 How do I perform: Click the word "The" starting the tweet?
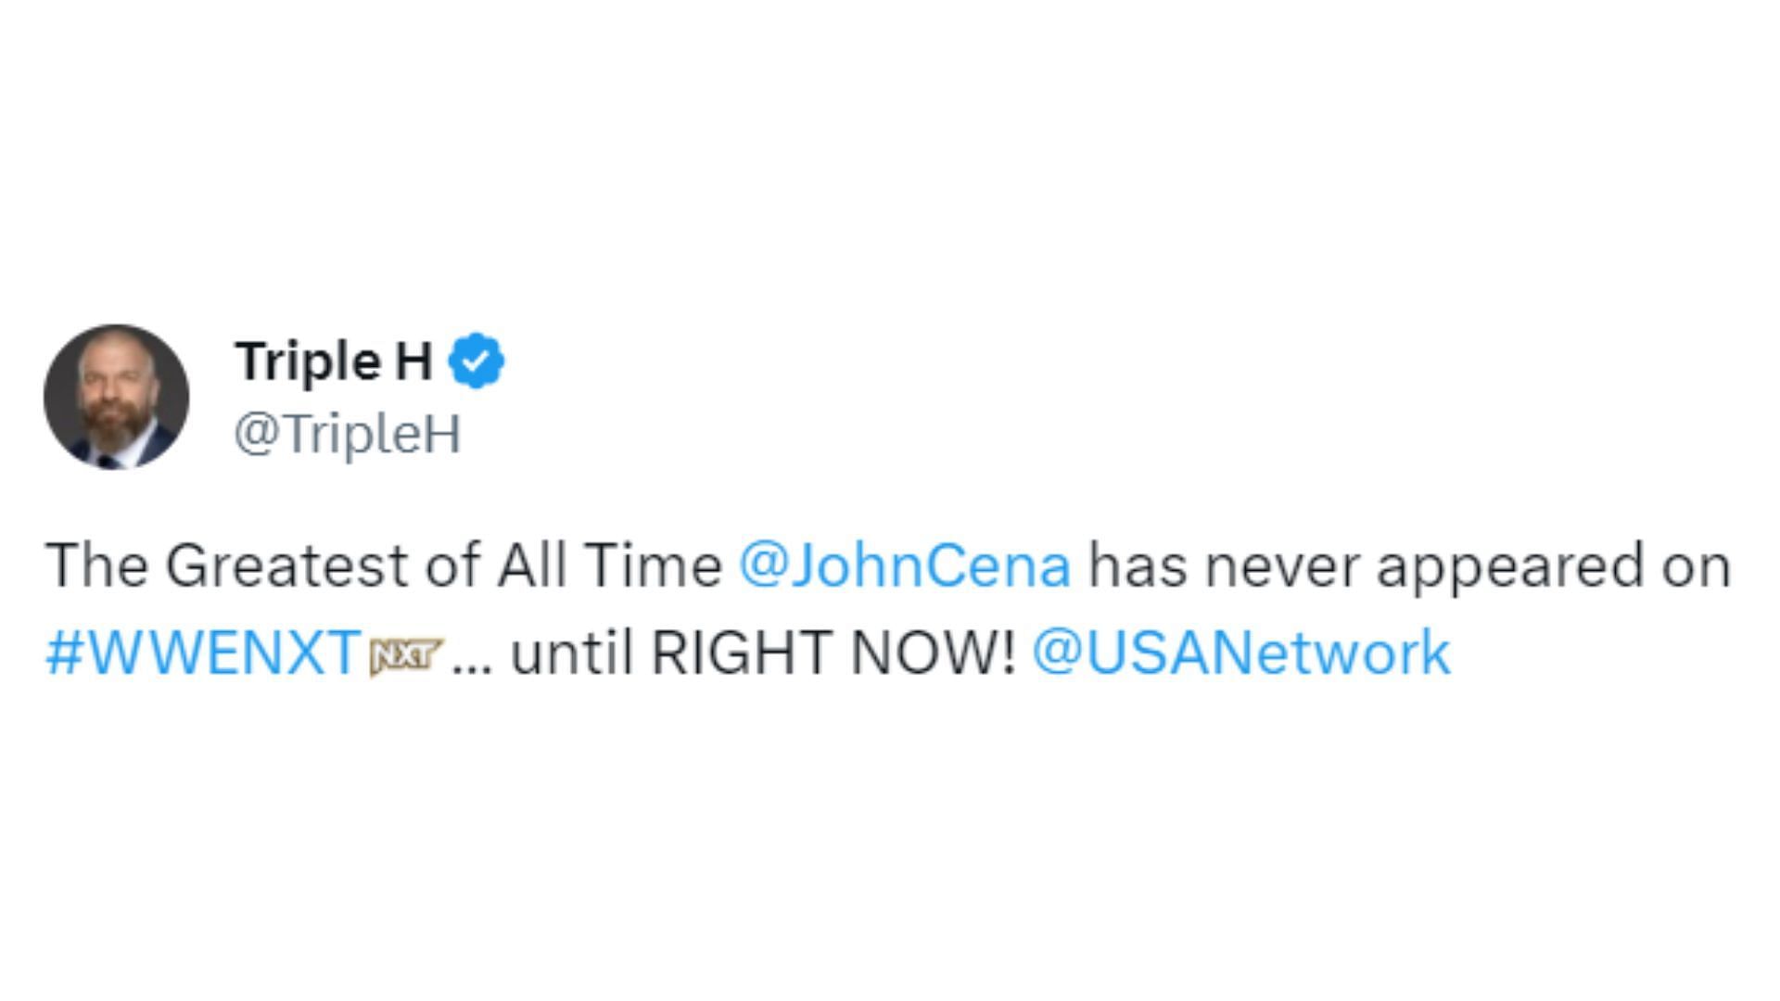point(96,565)
